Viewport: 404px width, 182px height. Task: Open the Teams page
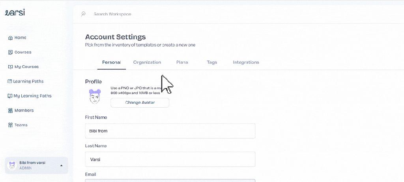pyautogui.click(x=21, y=125)
